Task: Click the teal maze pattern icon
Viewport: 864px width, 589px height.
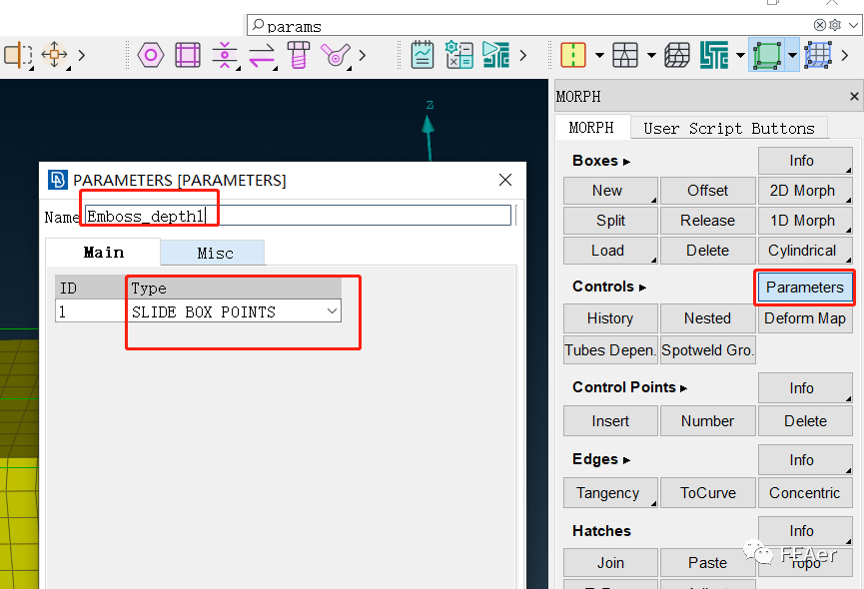Action: (714, 55)
